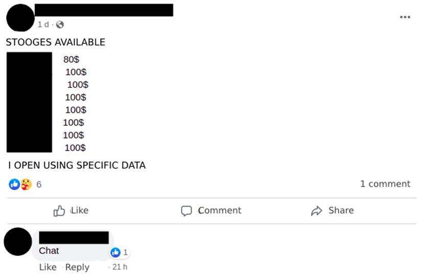Click the care emoji reaction icon

pyautogui.click(x=26, y=184)
